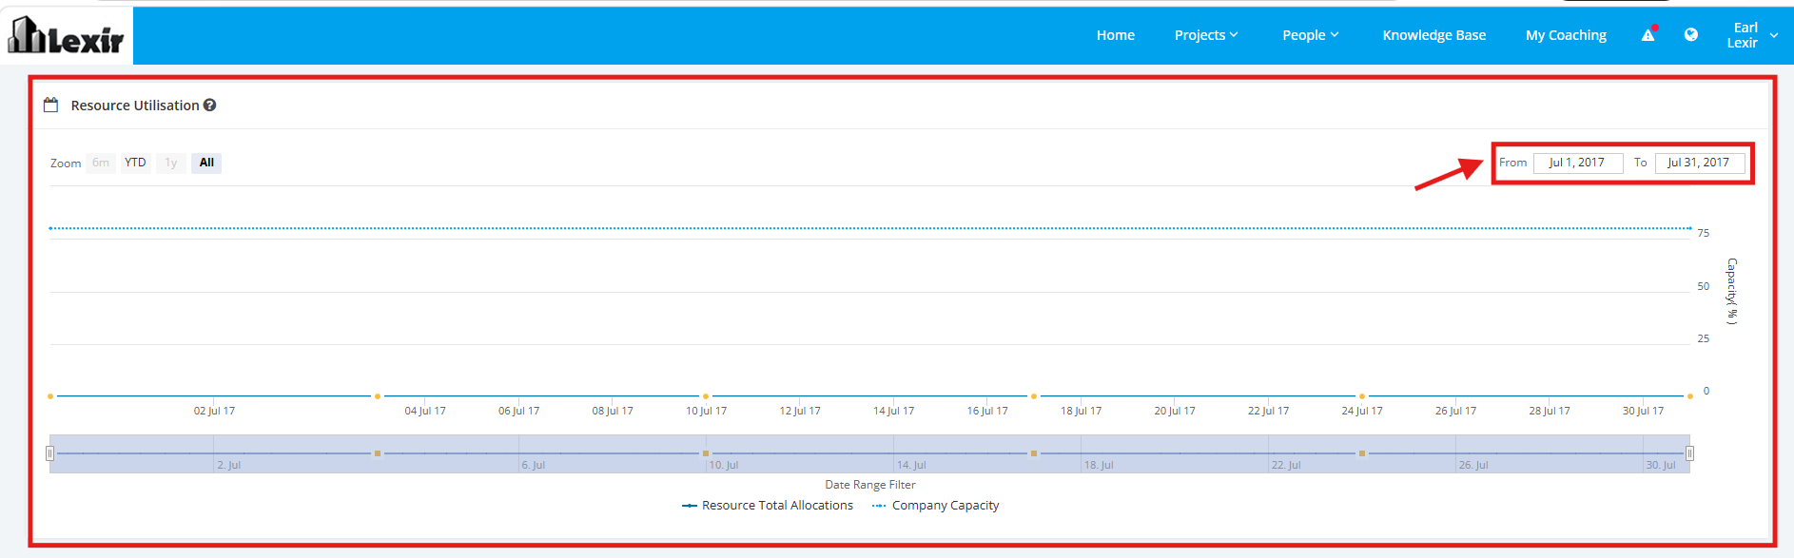Click the From date field
This screenshot has width=1794, height=558.
point(1578,163)
